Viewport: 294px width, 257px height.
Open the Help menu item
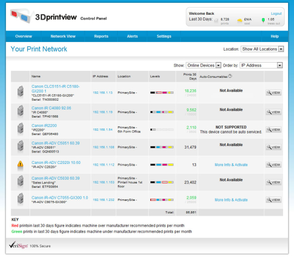coord(275,36)
